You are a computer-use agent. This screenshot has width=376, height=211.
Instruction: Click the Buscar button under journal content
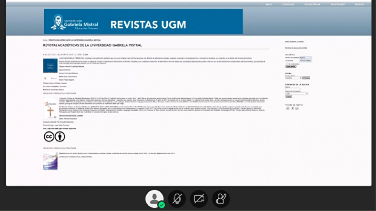tap(289, 96)
